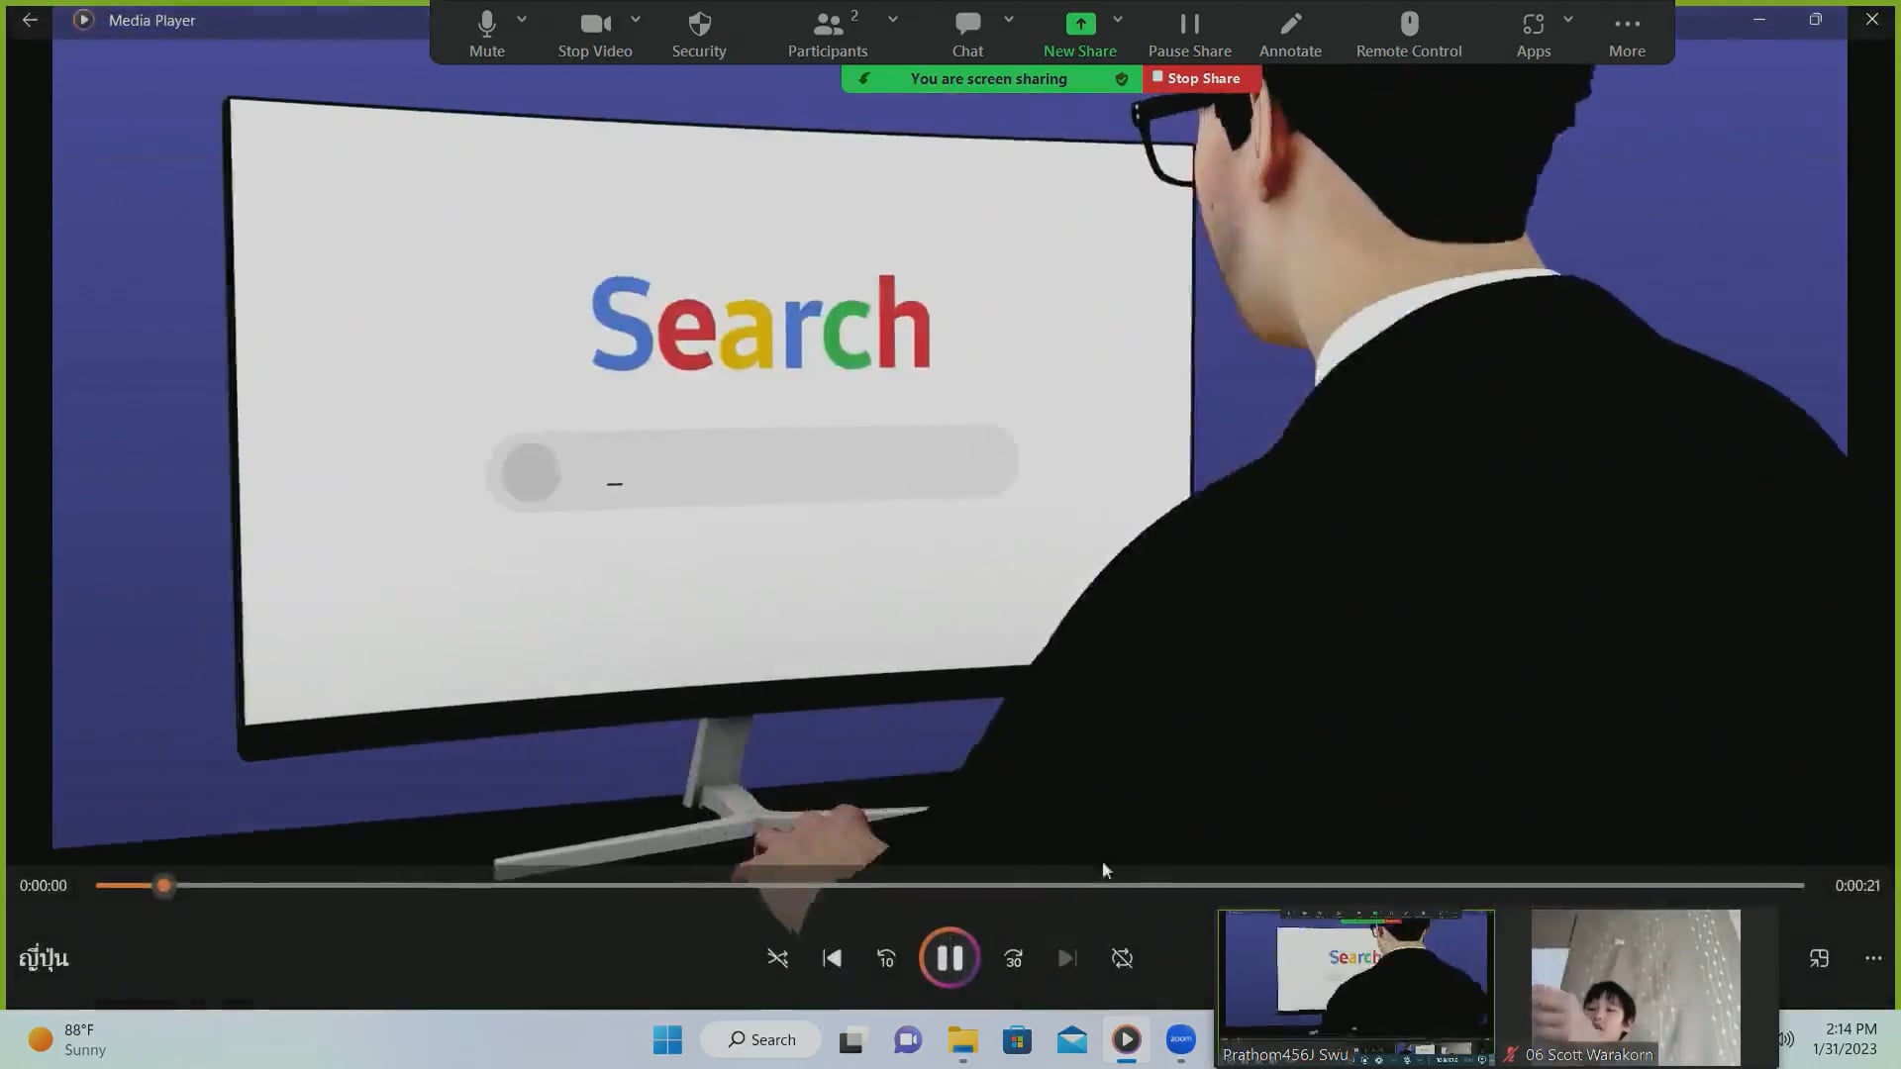Go back with Media Player arrow

[30, 20]
